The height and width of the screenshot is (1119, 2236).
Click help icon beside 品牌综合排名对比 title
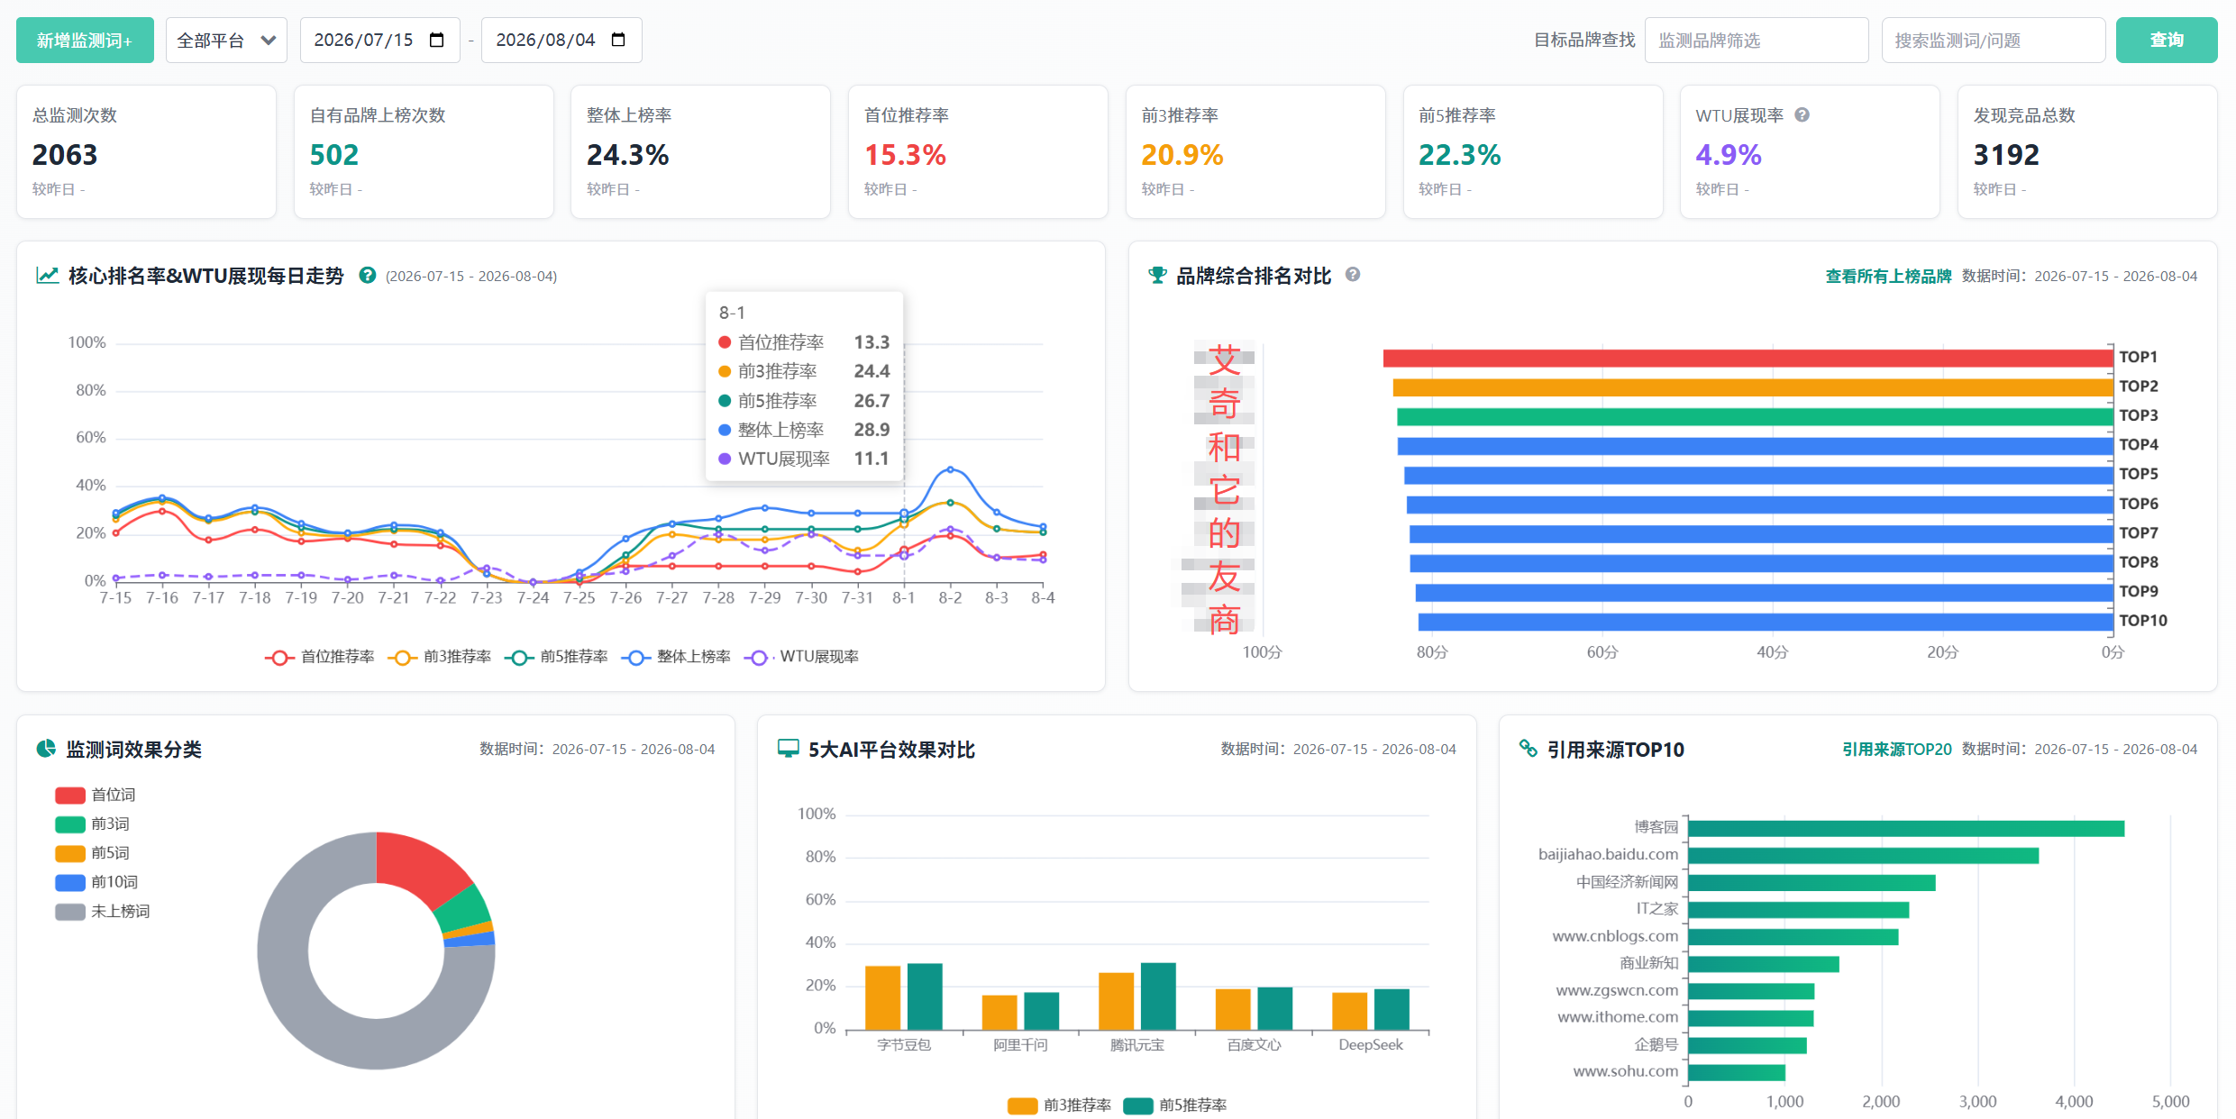[1353, 274]
